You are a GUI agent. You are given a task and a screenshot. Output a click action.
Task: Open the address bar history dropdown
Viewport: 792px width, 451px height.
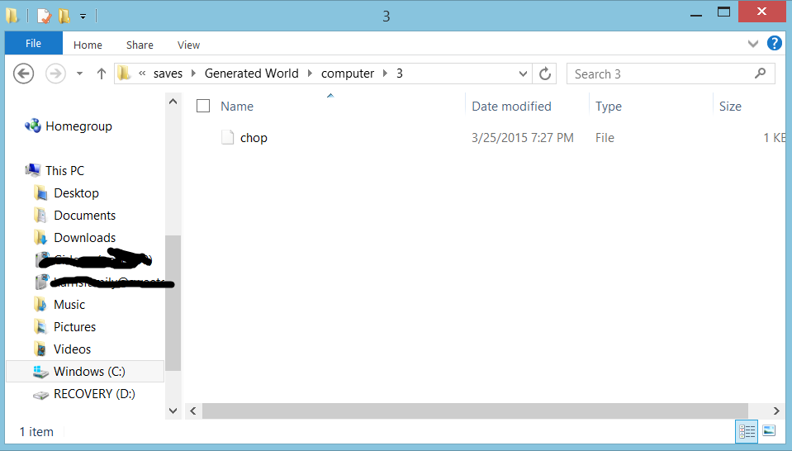[x=523, y=74]
